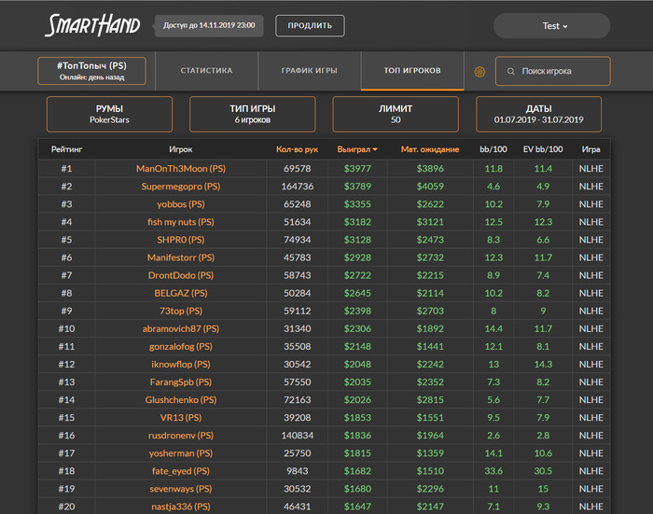
Task: Open the settings gear icon
Action: point(479,72)
